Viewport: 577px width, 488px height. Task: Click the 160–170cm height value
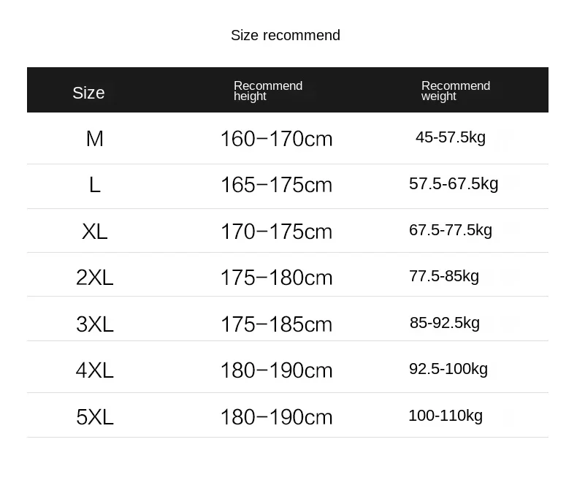coord(276,138)
